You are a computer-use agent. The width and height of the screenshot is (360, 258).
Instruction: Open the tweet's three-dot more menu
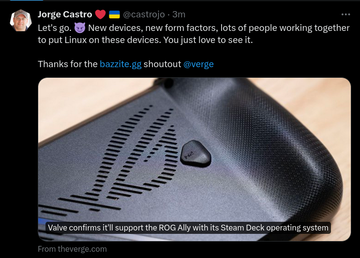tap(345, 14)
